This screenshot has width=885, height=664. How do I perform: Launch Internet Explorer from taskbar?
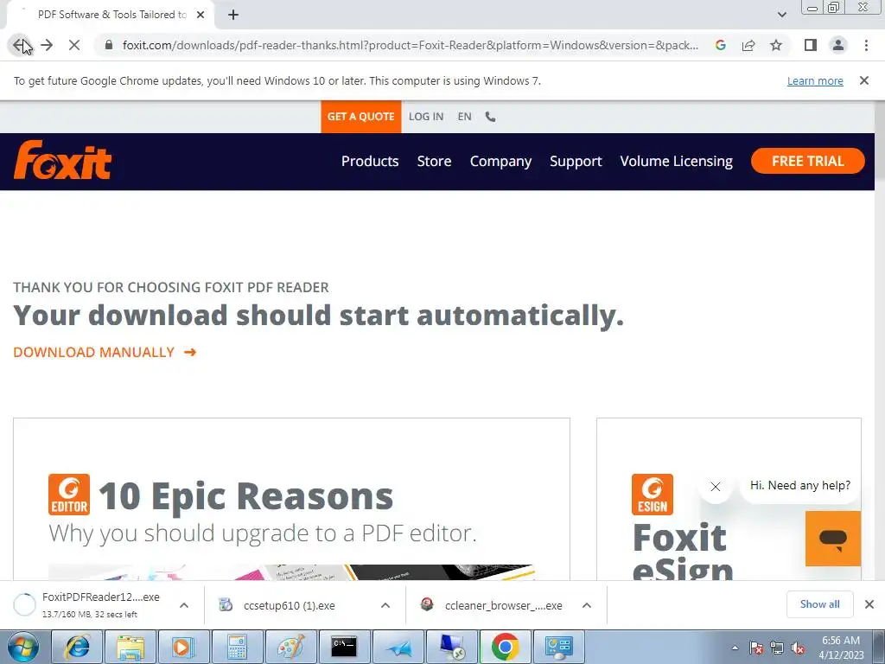point(78,647)
